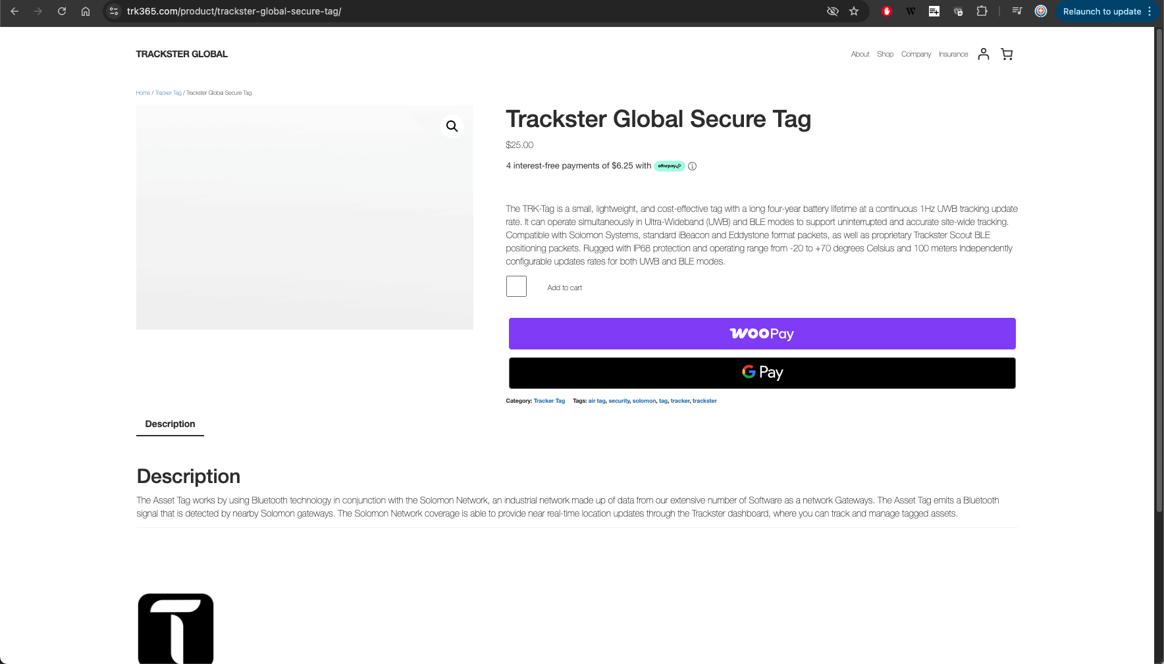Open the Tracker Tag category link
Screen dimensions: 1164x664
pos(549,401)
